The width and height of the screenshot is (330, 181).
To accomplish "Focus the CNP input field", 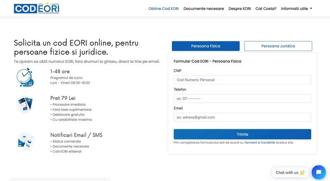I will pos(242,80).
